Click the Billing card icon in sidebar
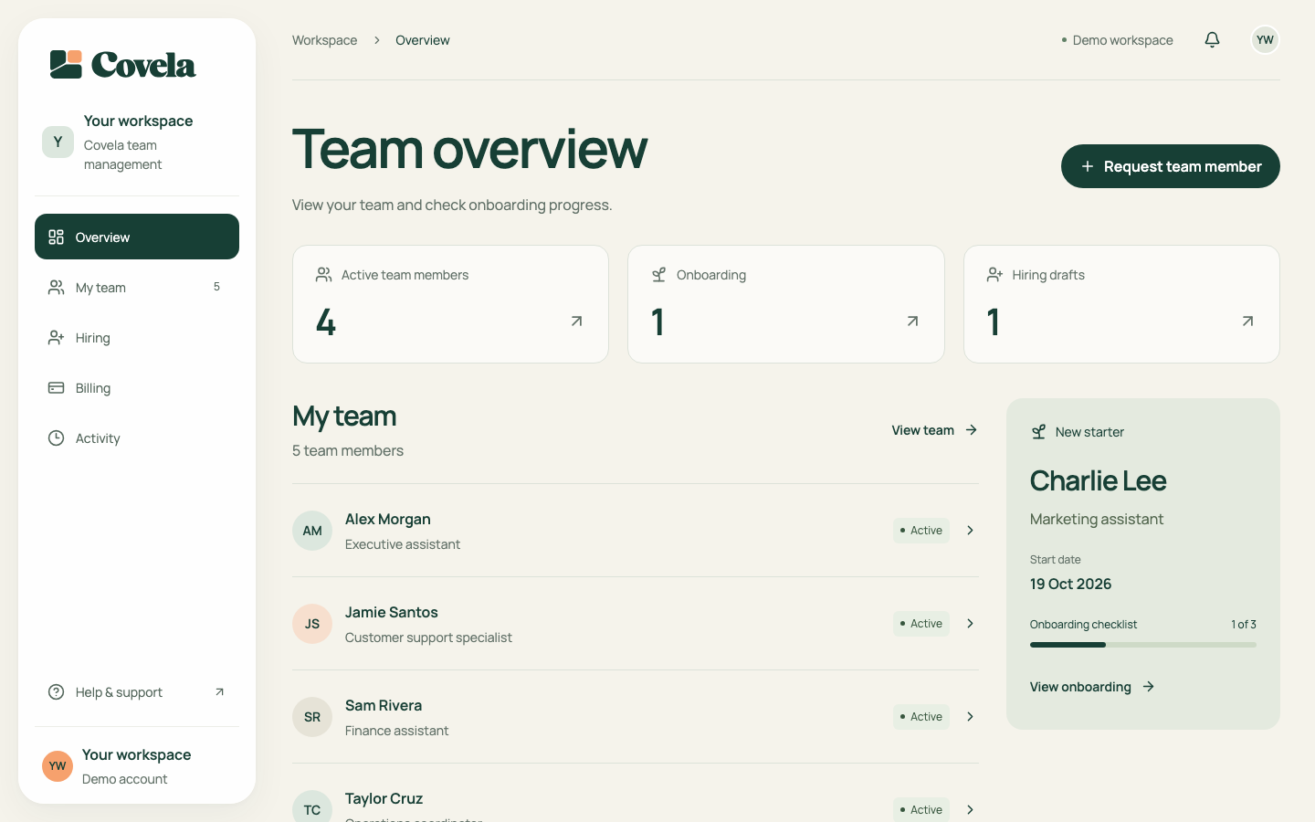 pyautogui.click(x=56, y=388)
